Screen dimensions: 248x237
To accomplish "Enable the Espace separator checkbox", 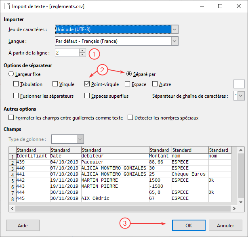I will 128,84.
